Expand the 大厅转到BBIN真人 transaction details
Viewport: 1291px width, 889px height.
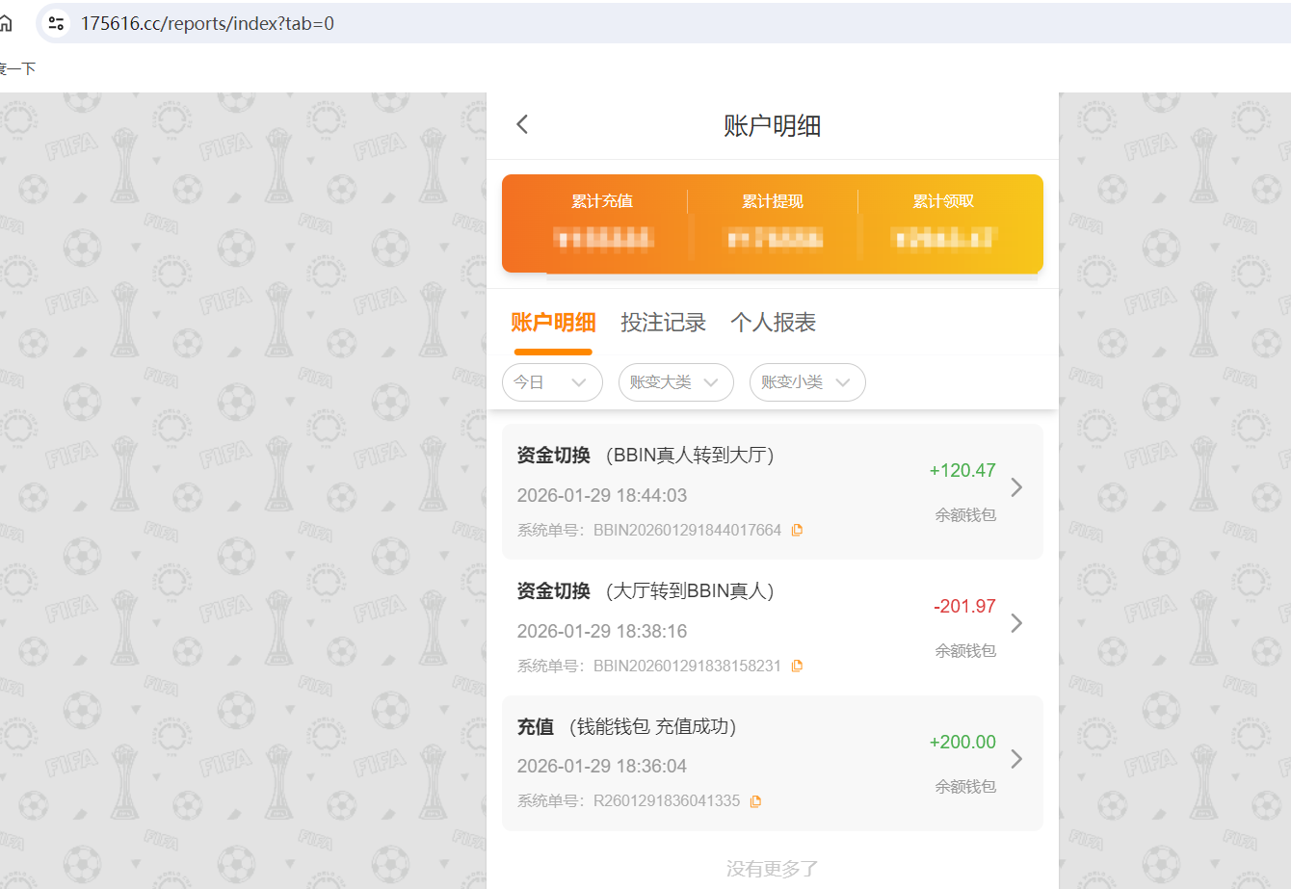coord(1016,623)
